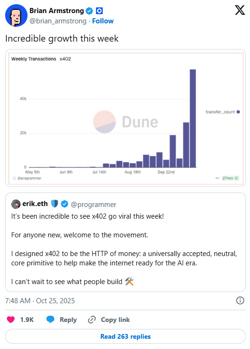Click the Coinbase affiliation badge icon
This screenshot has height=349, width=250.
click(99, 11)
